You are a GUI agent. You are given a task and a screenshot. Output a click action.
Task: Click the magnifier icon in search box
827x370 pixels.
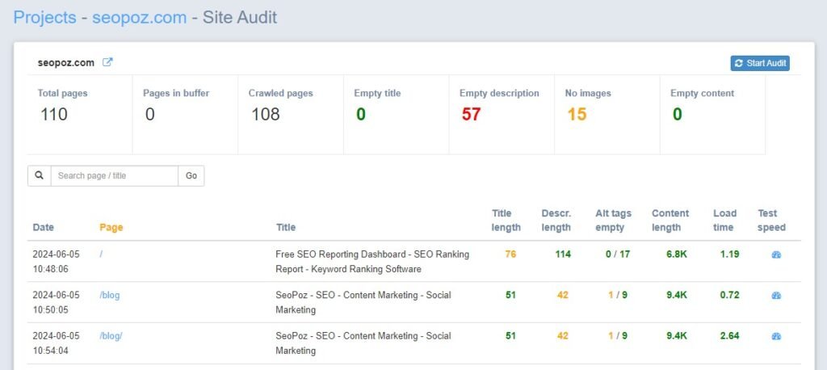[x=39, y=176]
